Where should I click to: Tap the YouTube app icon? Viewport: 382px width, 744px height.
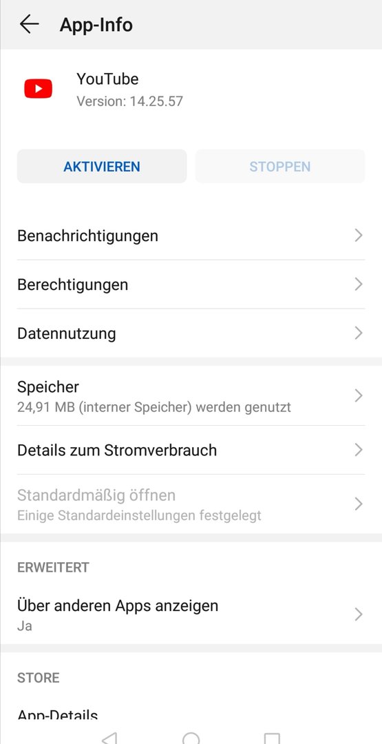click(x=39, y=89)
